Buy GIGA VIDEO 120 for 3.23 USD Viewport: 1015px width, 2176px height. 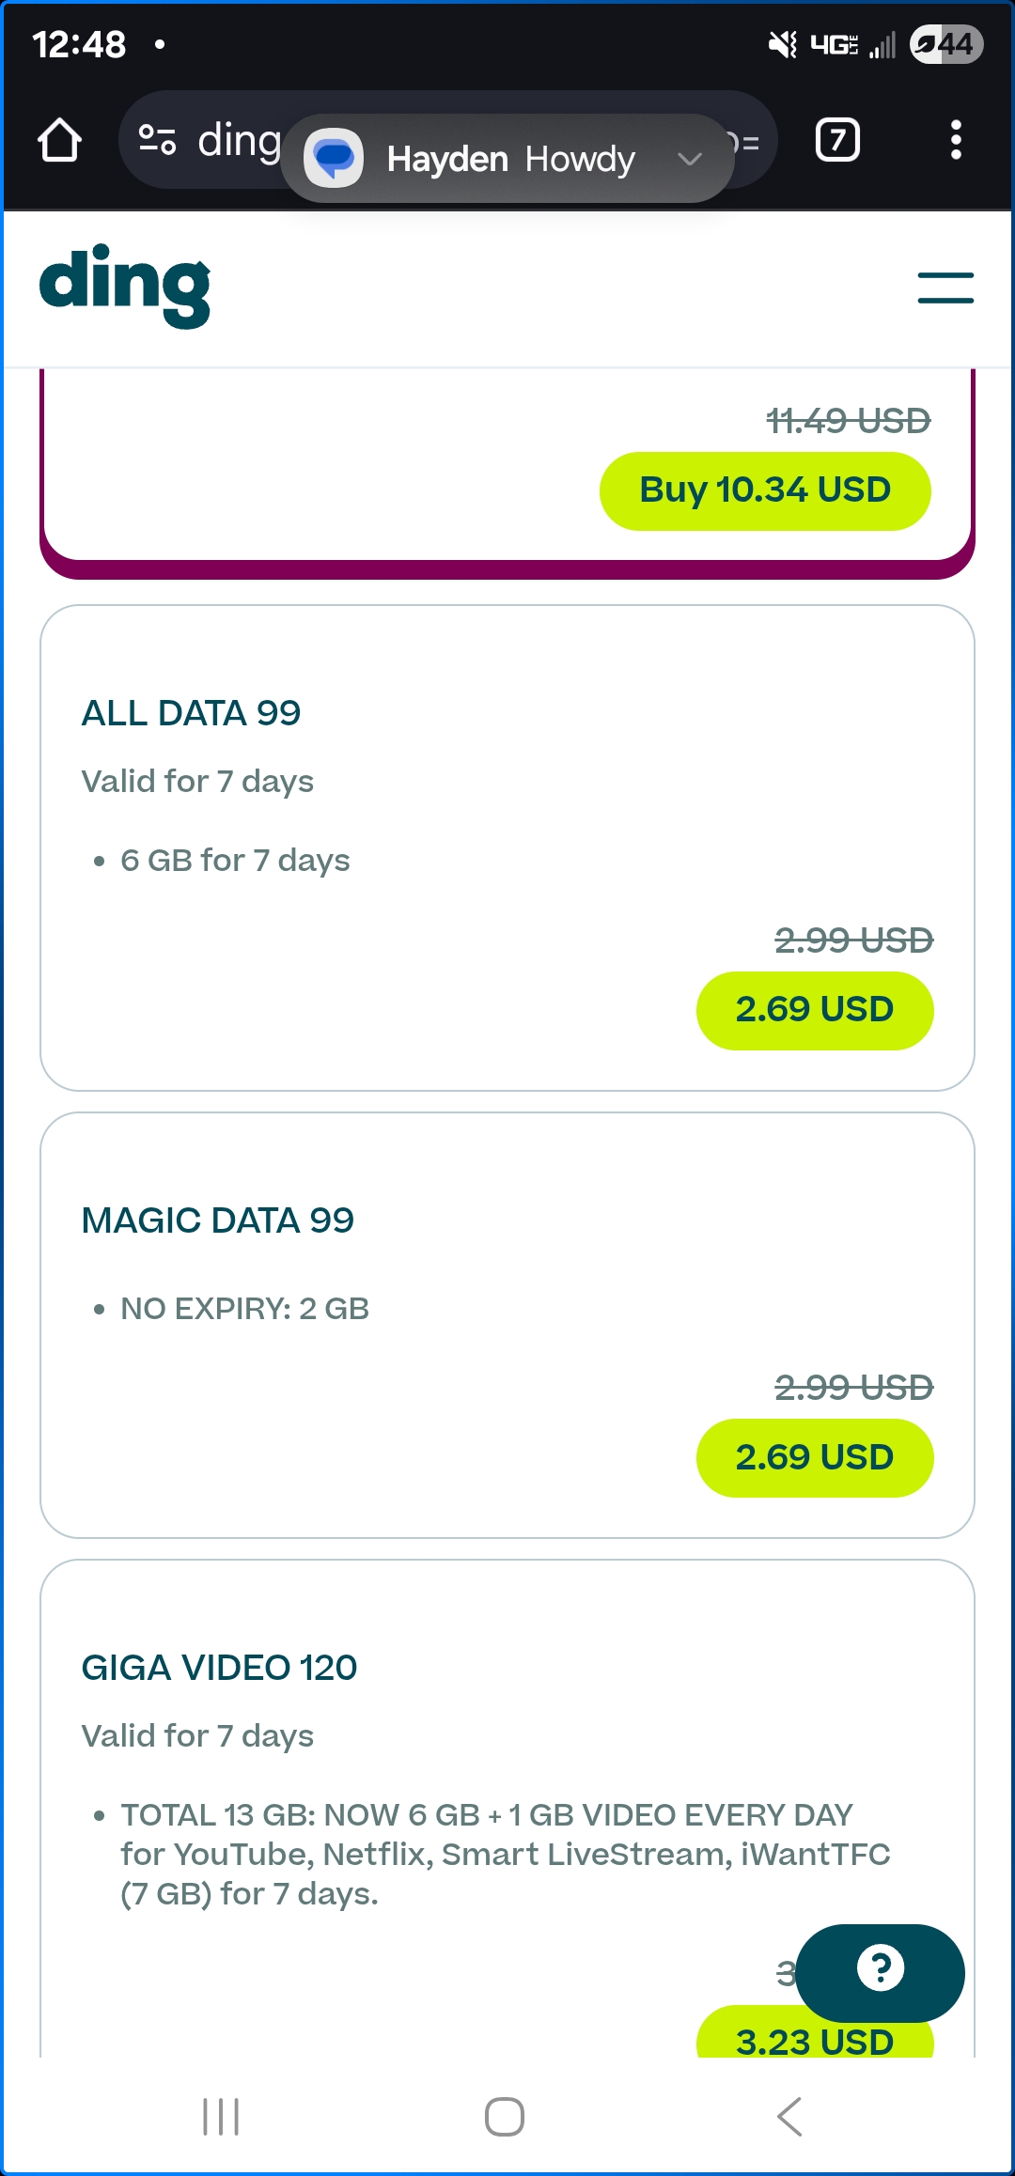click(814, 2039)
